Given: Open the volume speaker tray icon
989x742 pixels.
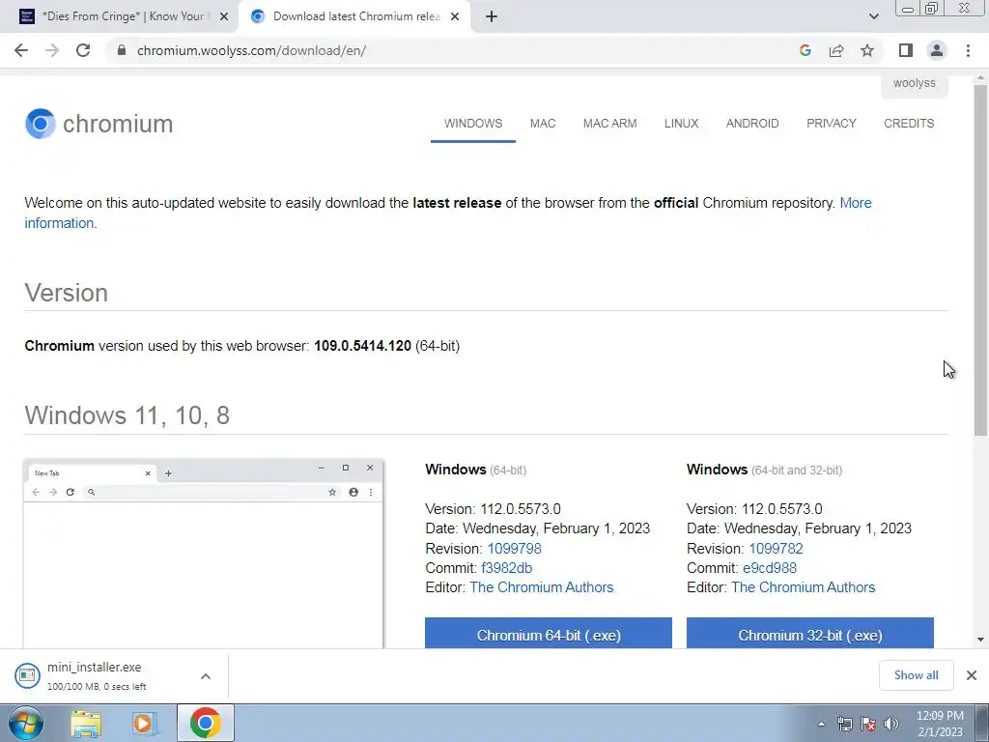Looking at the screenshot, I should (891, 725).
